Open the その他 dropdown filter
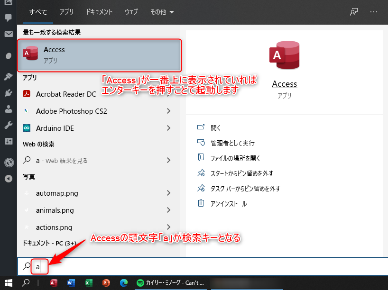Viewport: 388px width, 290px height. pyautogui.click(x=162, y=12)
